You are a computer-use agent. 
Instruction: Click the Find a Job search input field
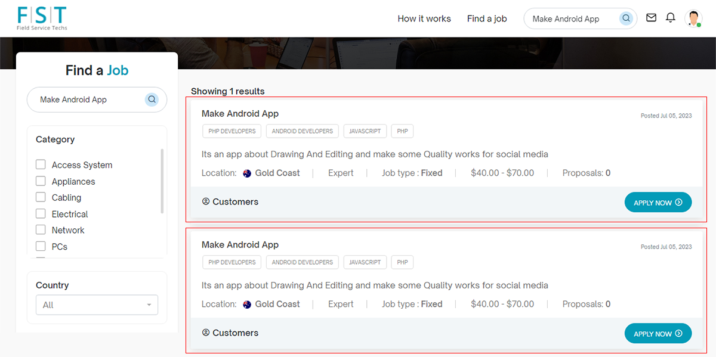click(89, 100)
